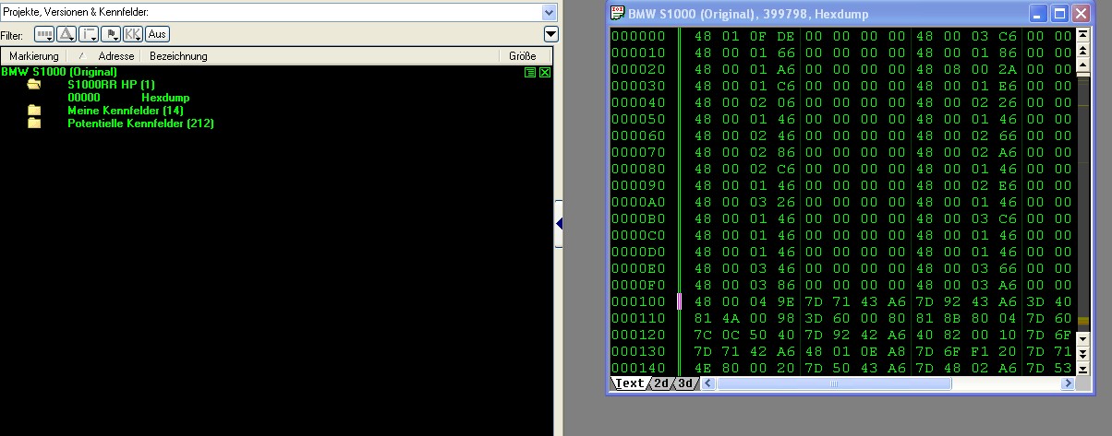Click the Hexdump window title bar icon
Image resolution: width=1112 pixels, height=436 pixels.
tap(617, 14)
